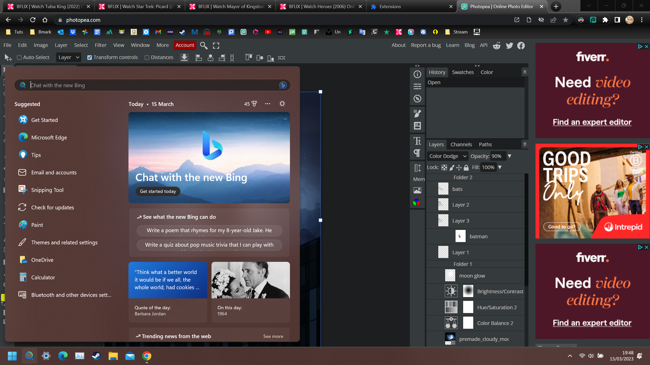The height and width of the screenshot is (365, 650).
Task: Click the Photopea search magnifier icon
Action: 204,45
